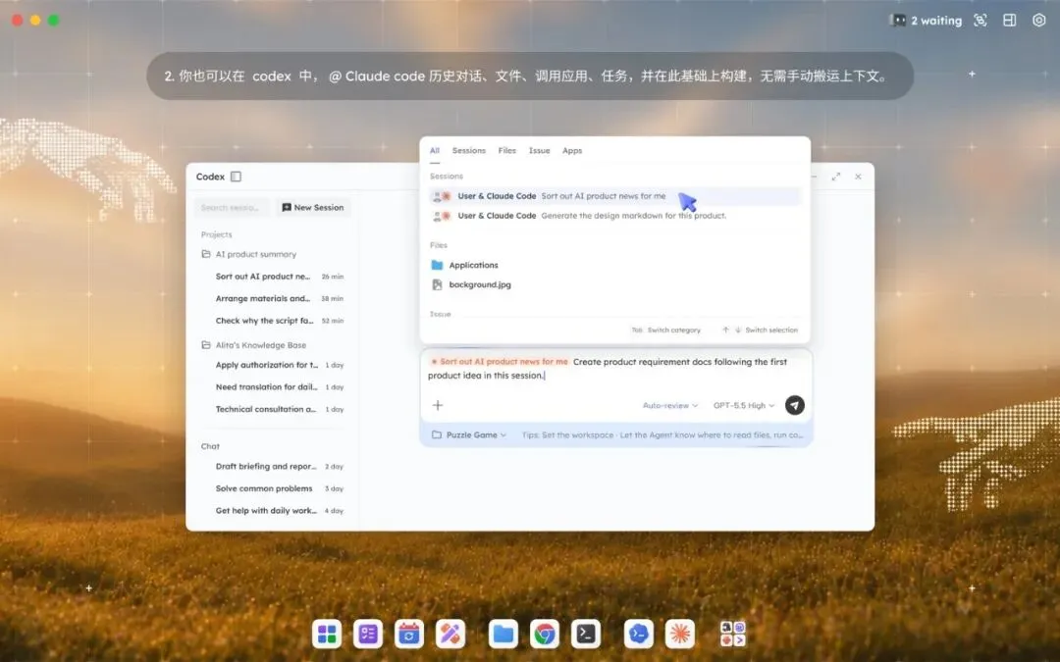This screenshot has width=1060, height=662.
Task: Open the orange Claude app in dock
Action: 679,634
